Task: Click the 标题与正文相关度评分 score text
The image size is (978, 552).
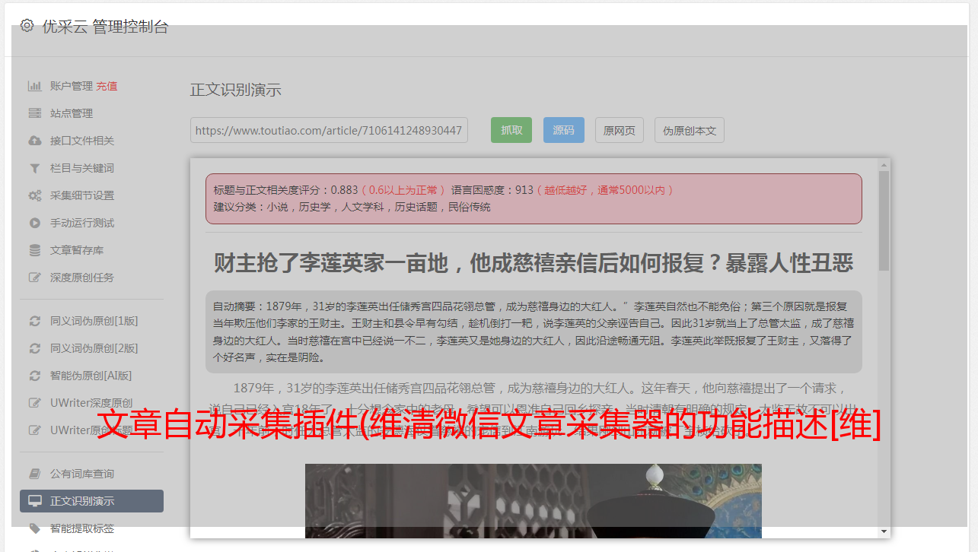Action: pyautogui.click(x=285, y=190)
